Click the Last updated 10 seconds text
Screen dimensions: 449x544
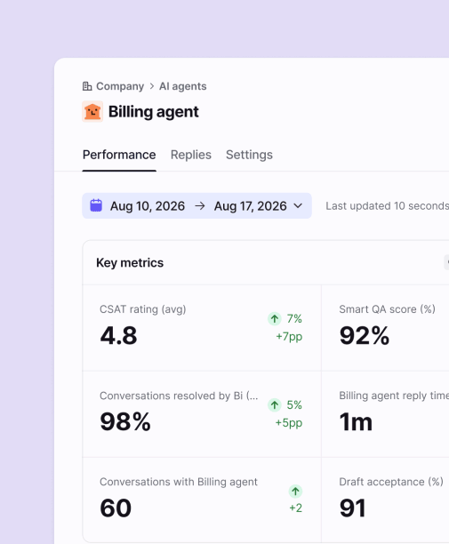point(388,205)
